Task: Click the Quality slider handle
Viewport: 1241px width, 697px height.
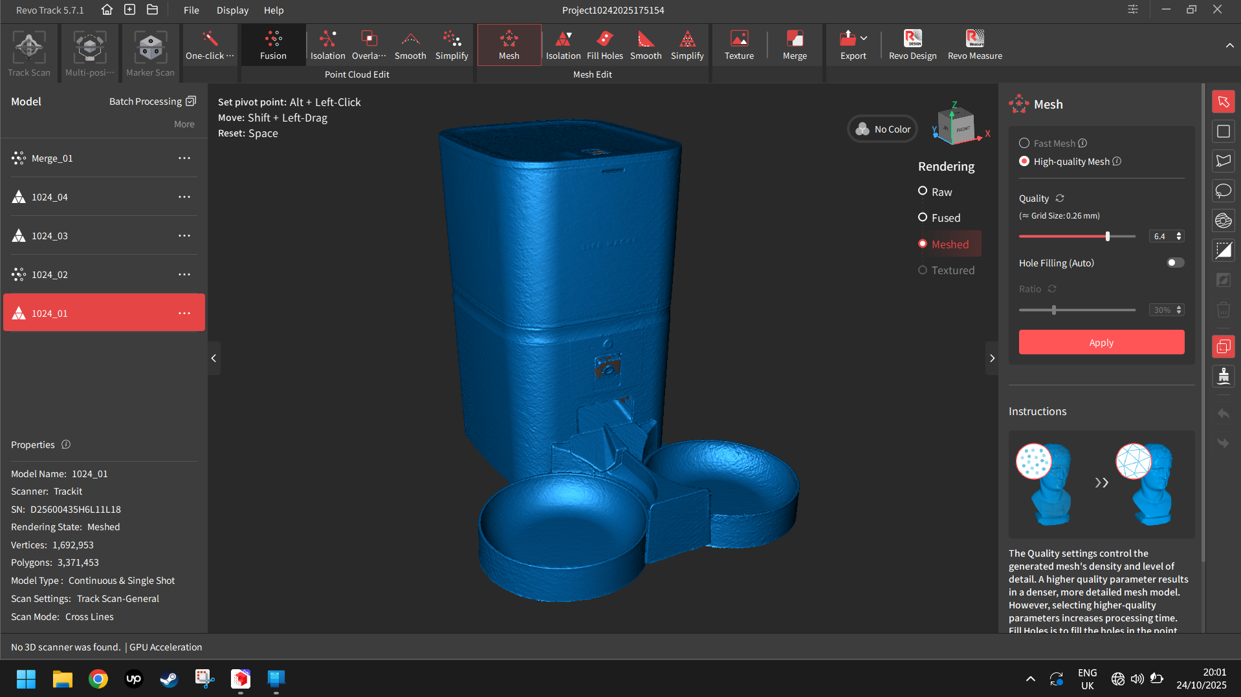Action: [1108, 237]
